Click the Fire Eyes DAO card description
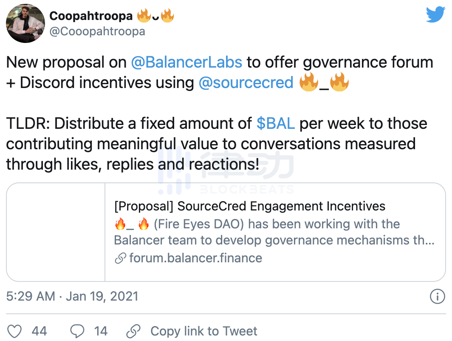Viewport: 452px width, 341px height. (x=274, y=232)
